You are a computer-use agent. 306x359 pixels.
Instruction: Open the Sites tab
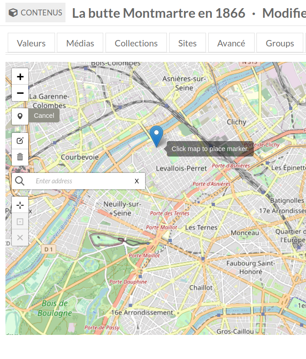click(x=187, y=43)
